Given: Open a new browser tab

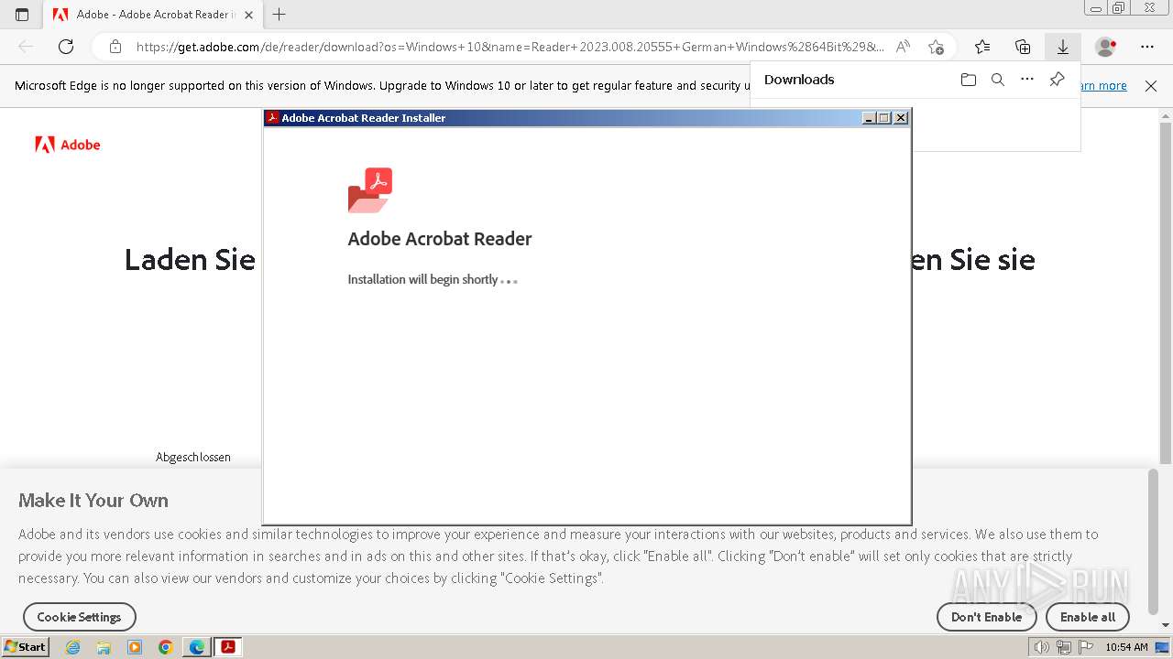Looking at the screenshot, I should (x=280, y=15).
